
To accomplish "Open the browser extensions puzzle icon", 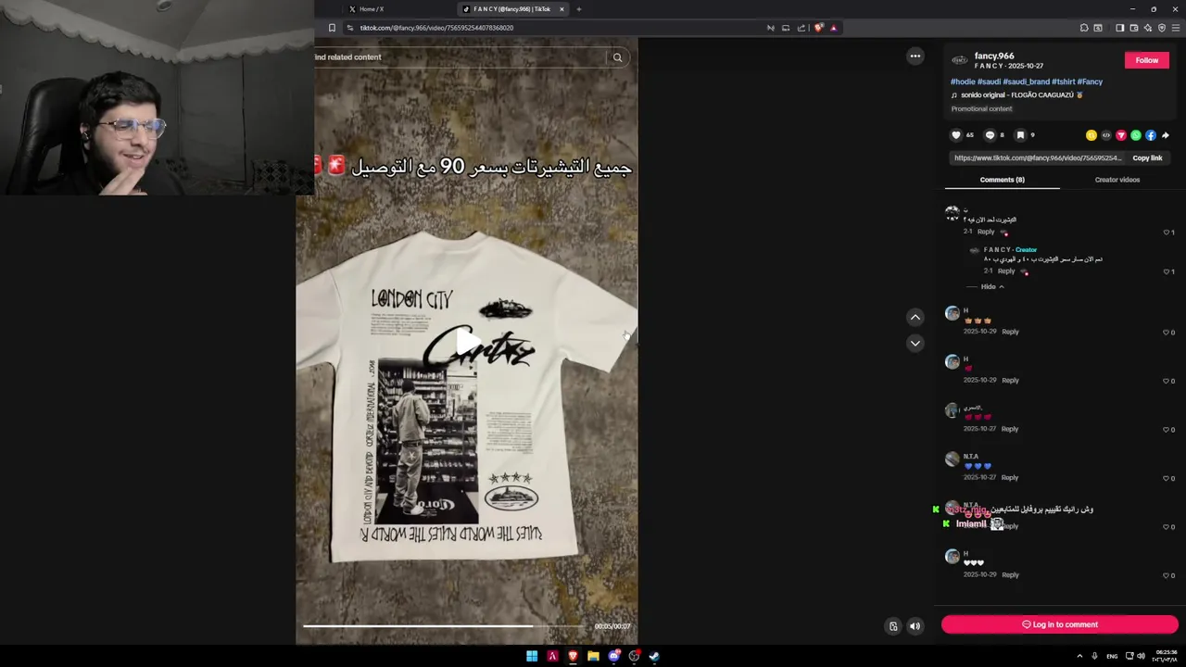I will pyautogui.click(x=1084, y=28).
